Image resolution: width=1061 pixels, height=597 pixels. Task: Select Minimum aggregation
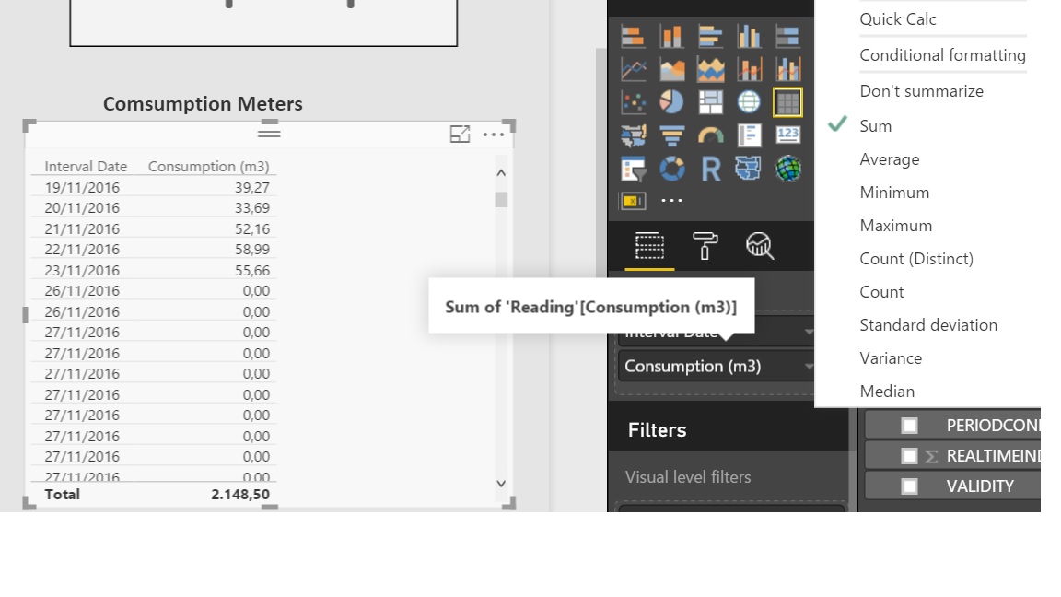coord(894,193)
